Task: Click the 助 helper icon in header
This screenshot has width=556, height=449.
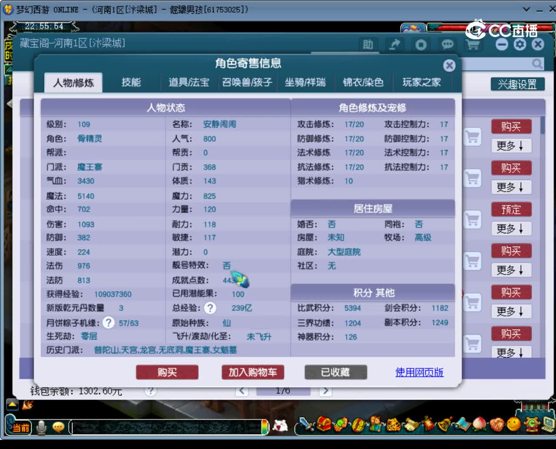Action: pos(368,44)
